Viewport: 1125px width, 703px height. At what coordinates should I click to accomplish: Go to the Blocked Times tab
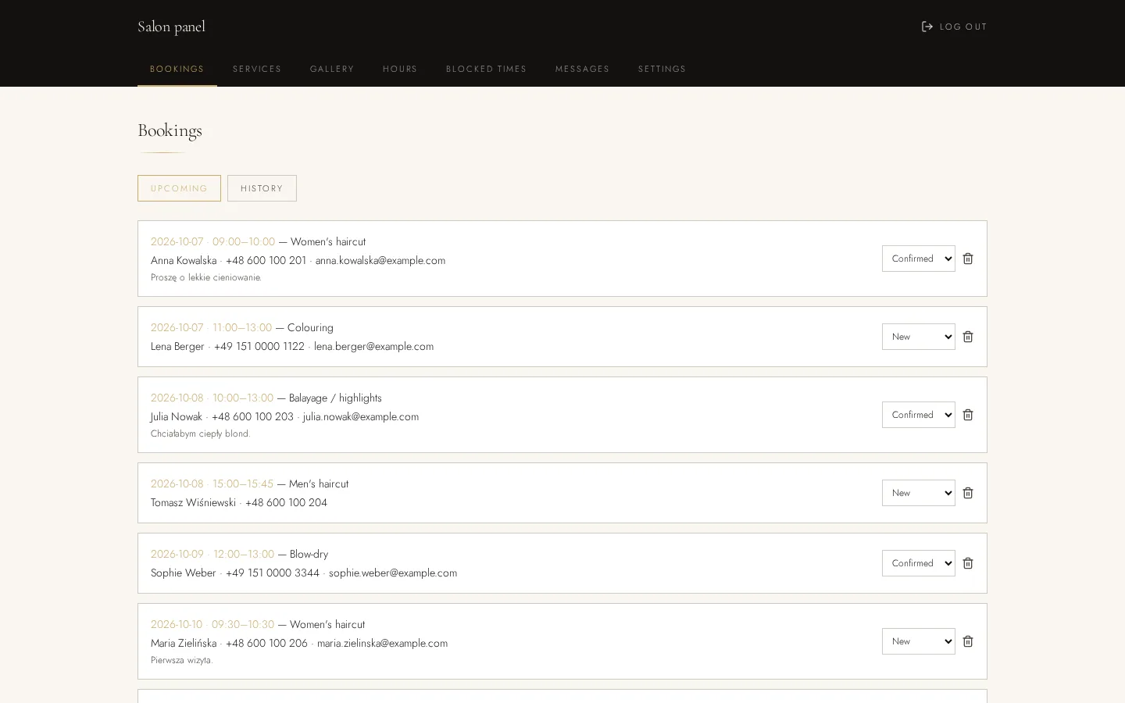pos(486,69)
